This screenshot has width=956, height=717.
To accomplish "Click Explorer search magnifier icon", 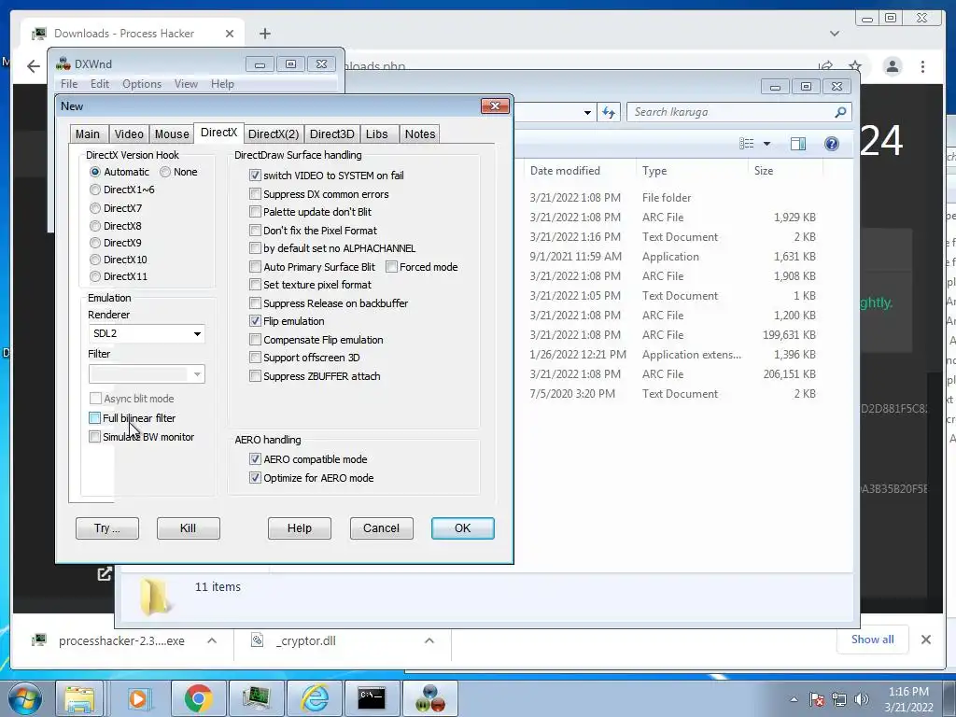I will pos(840,112).
